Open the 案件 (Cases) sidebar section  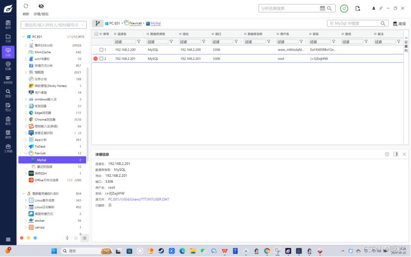click(x=8, y=24)
